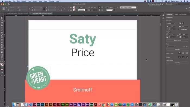This screenshot has height=107, width=190.
Task: Click the Green Heart logo on the page
Action: 38,78
